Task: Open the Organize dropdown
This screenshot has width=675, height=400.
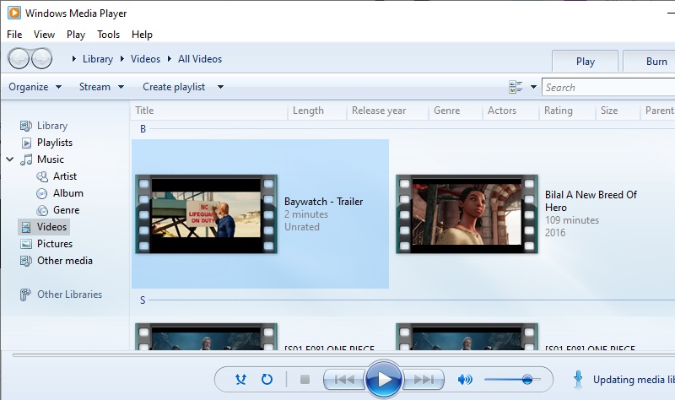Action: [35, 87]
